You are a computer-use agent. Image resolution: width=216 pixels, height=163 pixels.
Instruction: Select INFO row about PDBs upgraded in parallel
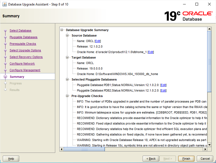tap(142, 101)
